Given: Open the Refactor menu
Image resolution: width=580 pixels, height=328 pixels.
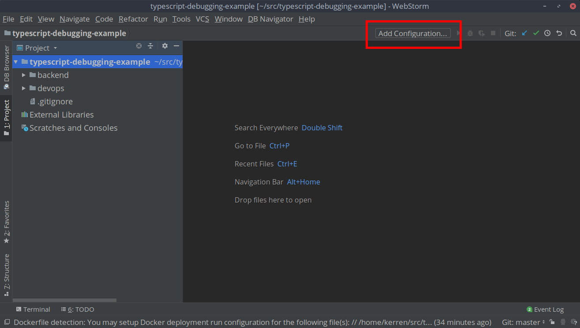Looking at the screenshot, I should coord(133,19).
